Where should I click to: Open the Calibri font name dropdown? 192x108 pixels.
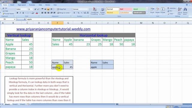coord(27,9)
